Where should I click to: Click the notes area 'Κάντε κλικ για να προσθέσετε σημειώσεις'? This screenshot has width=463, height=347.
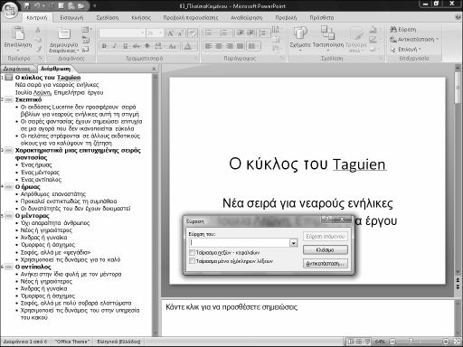pos(231,307)
